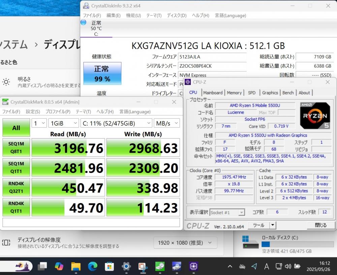Viewport: 337px width, 275px height.
Task: Open CrystalDiskInfo 機能(U) menu
Action: pyautogui.click(x=133, y=16)
